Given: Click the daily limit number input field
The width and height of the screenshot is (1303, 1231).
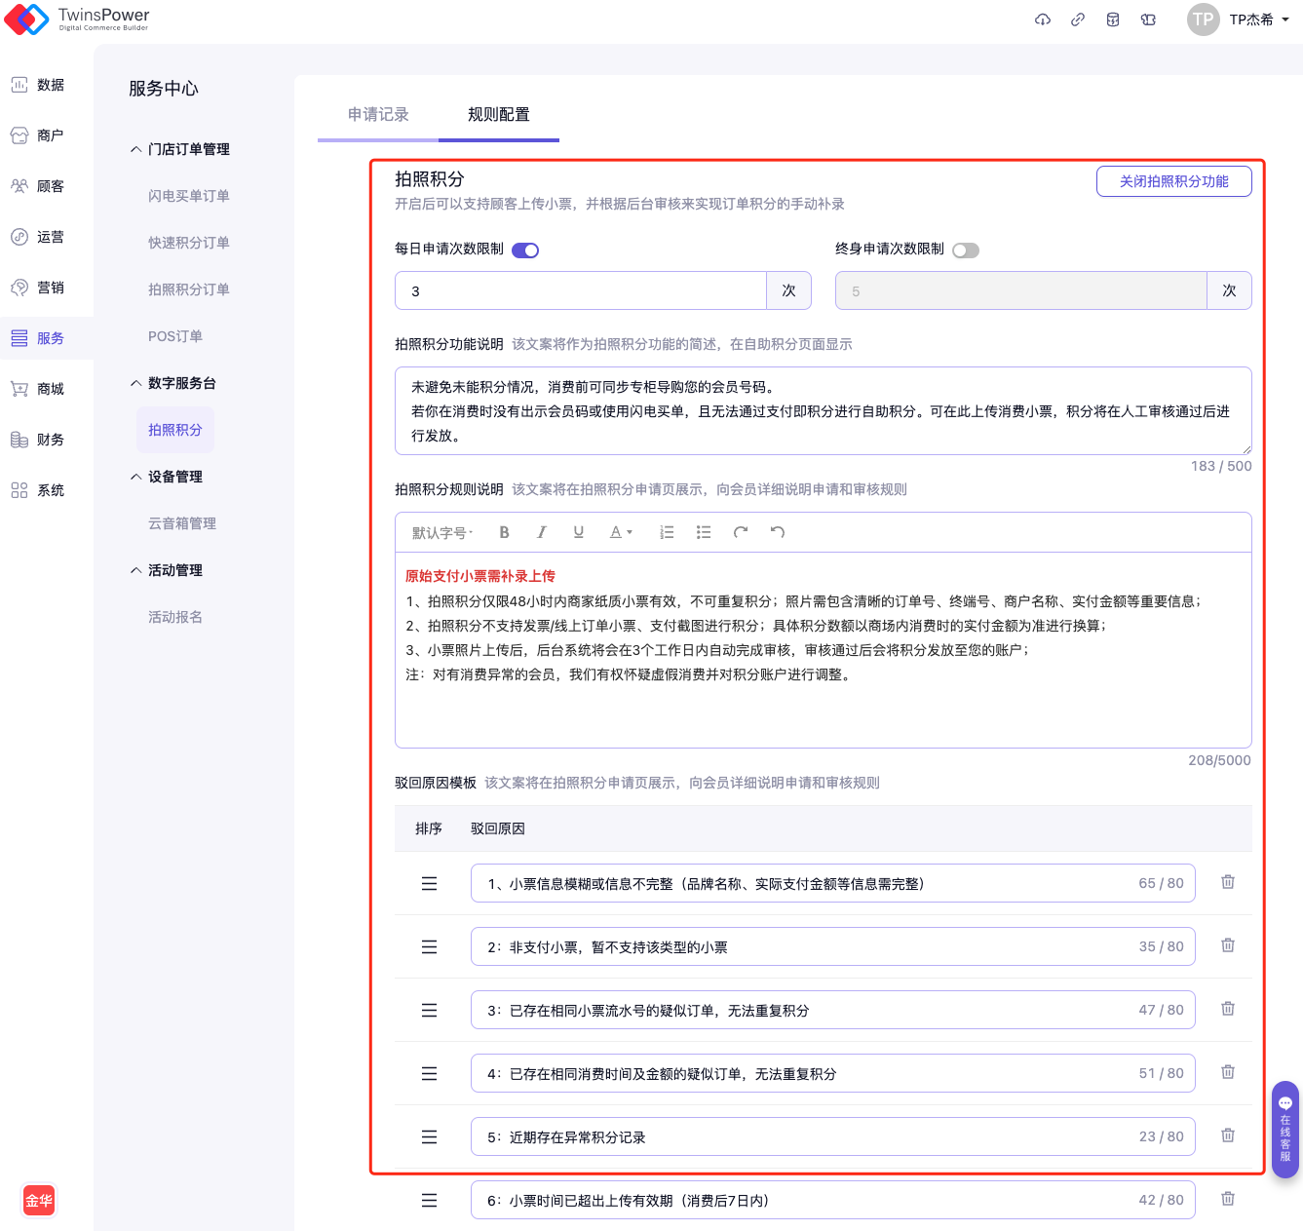Looking at the screenshot, I should tap(581, 290).
